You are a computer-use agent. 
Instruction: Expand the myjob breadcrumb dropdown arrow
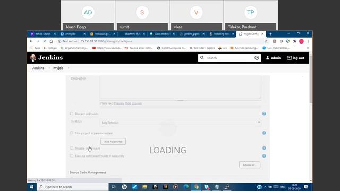(x=69, y=68)
